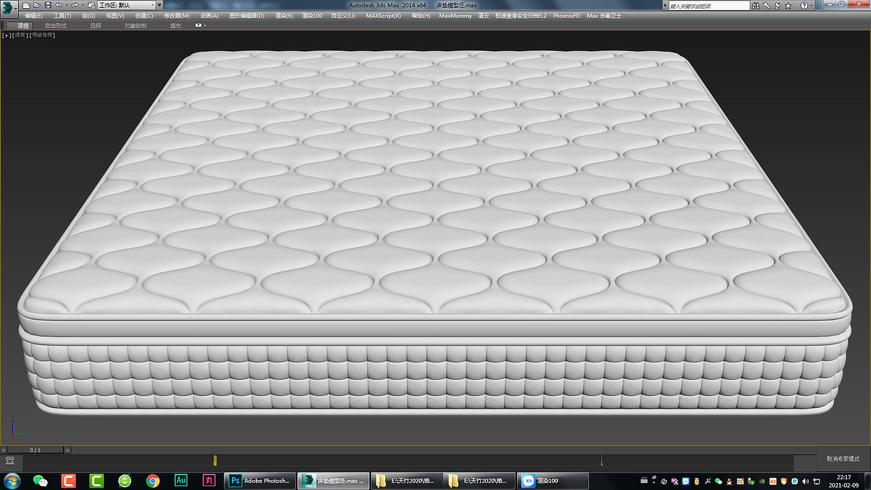Click the Open File folder icon
Screen dimensions: 871x490
pos(37,5)
